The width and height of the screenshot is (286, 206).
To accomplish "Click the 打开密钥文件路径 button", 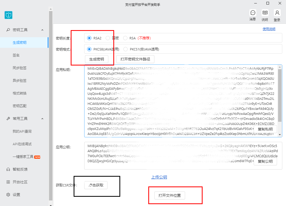I will click(135, 59).
